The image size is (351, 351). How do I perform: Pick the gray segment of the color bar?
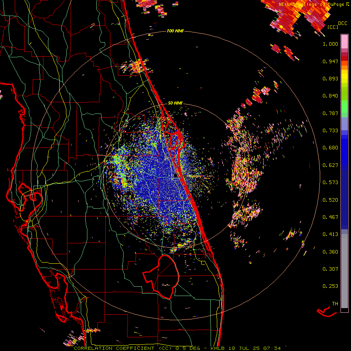344,271
